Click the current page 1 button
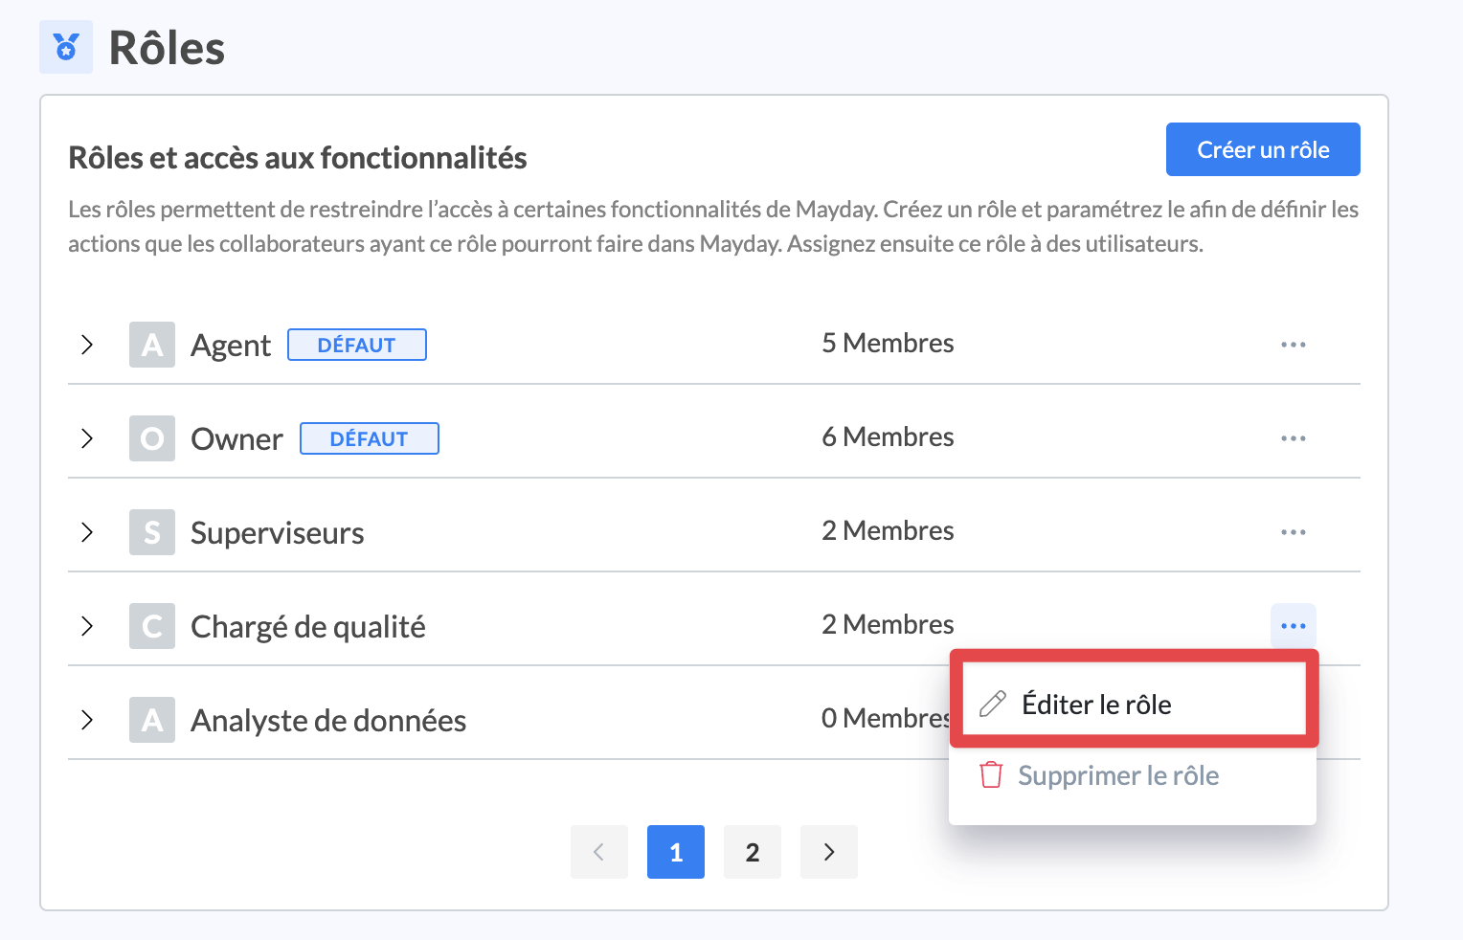The width and height of the screenshot is (1463, 940). 675,852
